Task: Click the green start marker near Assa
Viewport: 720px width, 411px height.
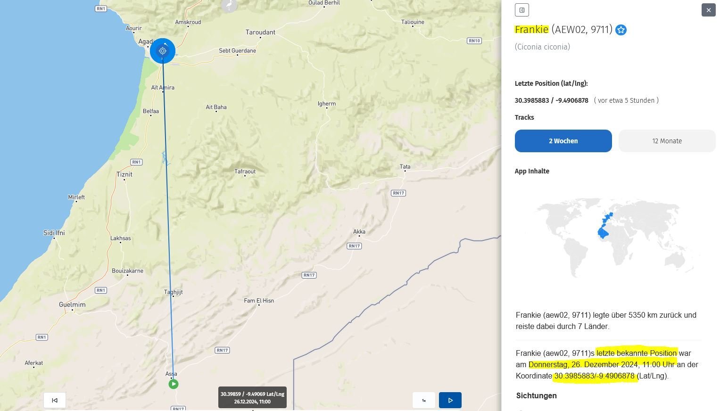Action: point(174,384)
